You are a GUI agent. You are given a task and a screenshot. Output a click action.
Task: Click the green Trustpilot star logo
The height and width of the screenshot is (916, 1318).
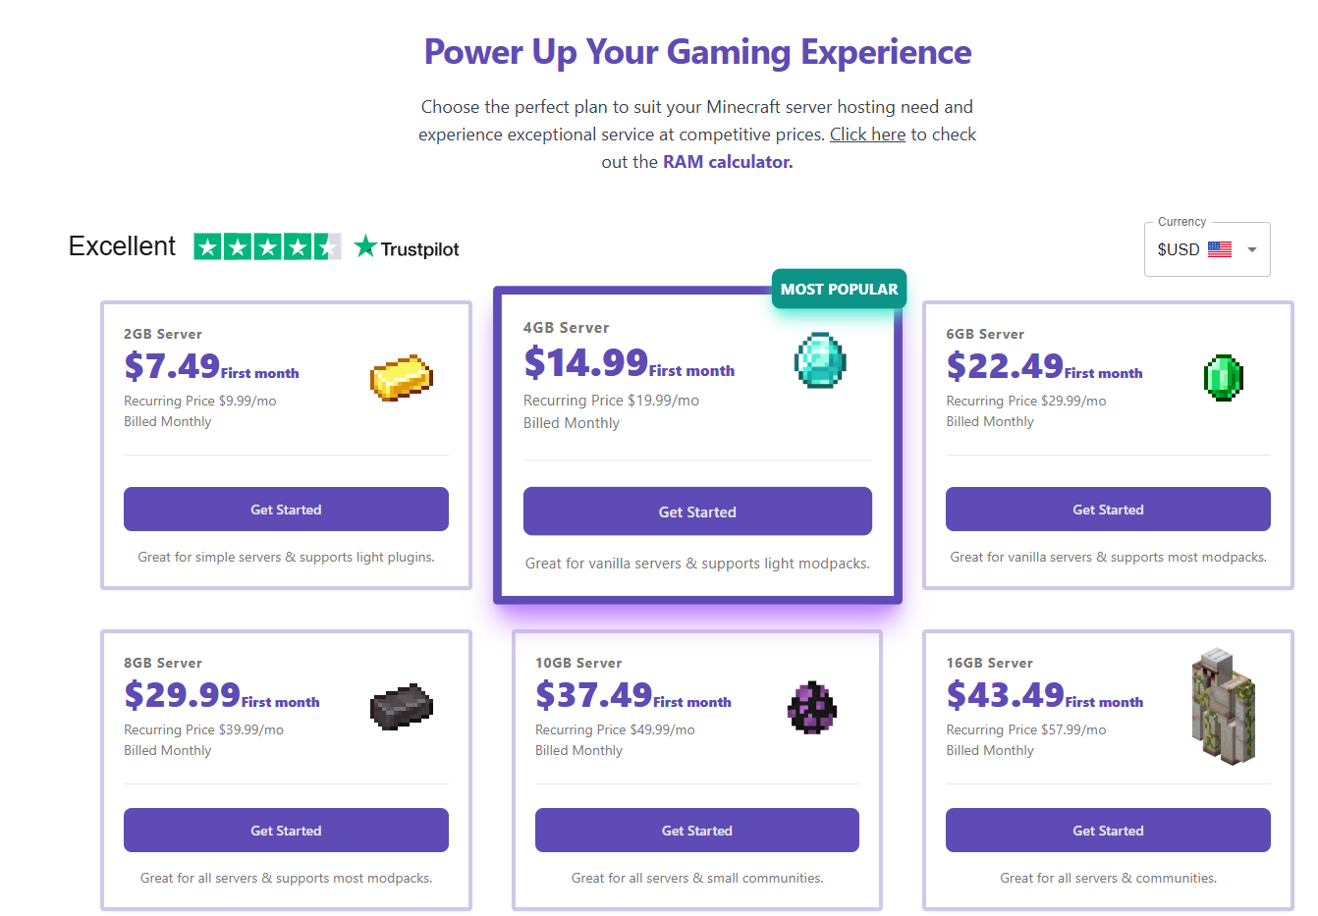pos(364,247)
